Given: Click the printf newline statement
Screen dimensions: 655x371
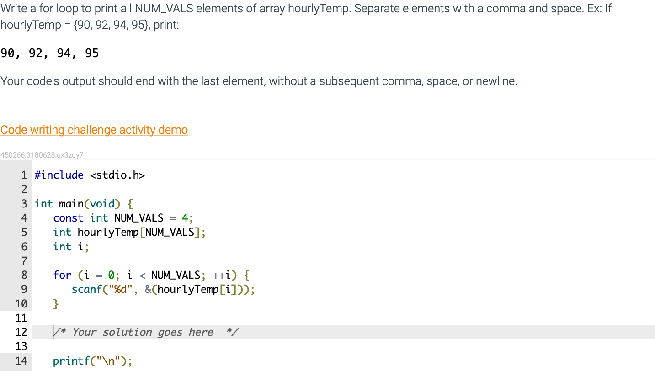Looking at the screenshot, I should click(92, 361).
